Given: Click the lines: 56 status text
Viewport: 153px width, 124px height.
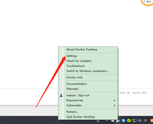Looking at the screenshot, I should (x=125, y=93).
